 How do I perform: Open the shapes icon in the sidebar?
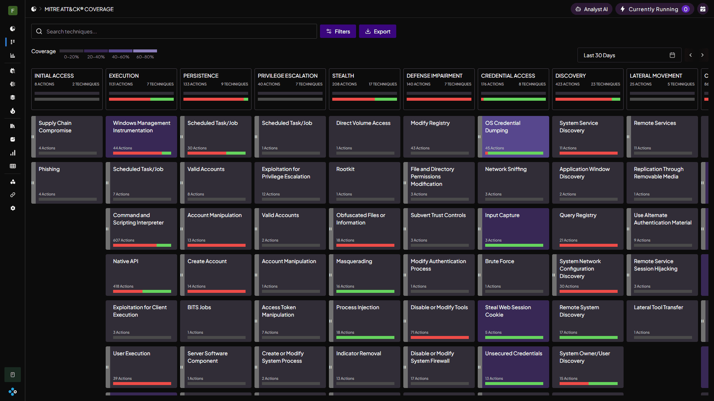click(x=13, y=181)
